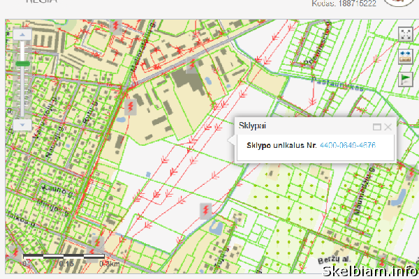
Task: Click the Pastaunykas stream label
Action: point(337,84)
